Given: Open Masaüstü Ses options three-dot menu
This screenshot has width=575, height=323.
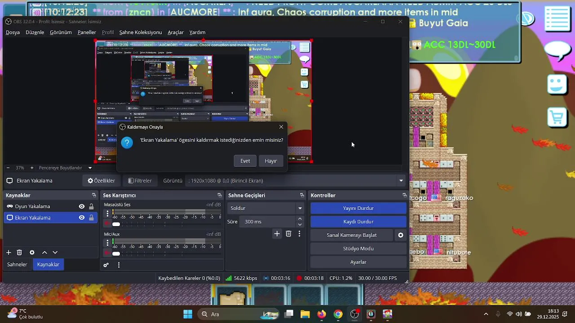Looking at the screenshot, I should (107, 214).
